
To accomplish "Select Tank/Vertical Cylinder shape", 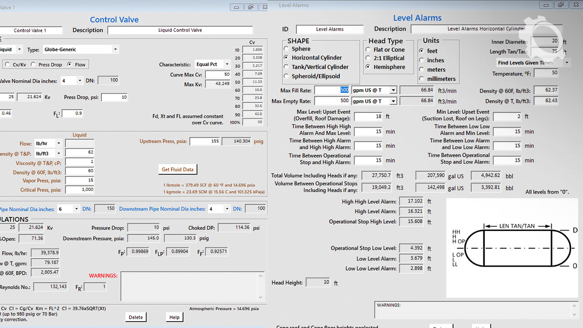I will (286, 67).
